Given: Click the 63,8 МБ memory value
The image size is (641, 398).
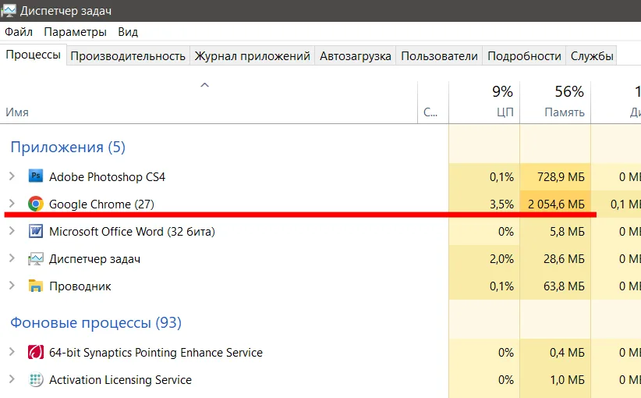Looking at the screenshot, I should coord(564,286).
